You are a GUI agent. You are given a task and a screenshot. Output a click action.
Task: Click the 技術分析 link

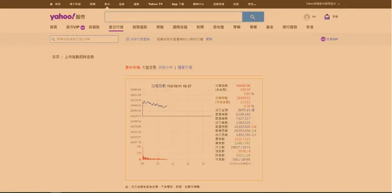[x=165, y=67]
